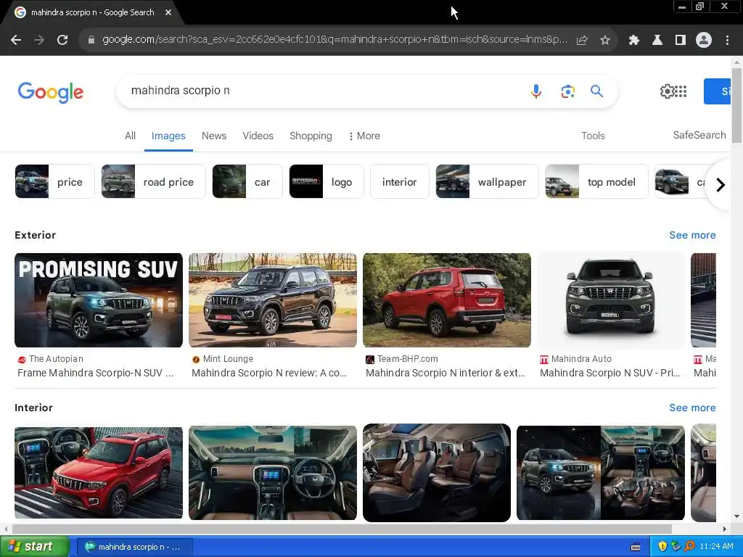This screenshot has height=557, width=743.
Task: Click the Sign in button
Action: tap(717, 91)
